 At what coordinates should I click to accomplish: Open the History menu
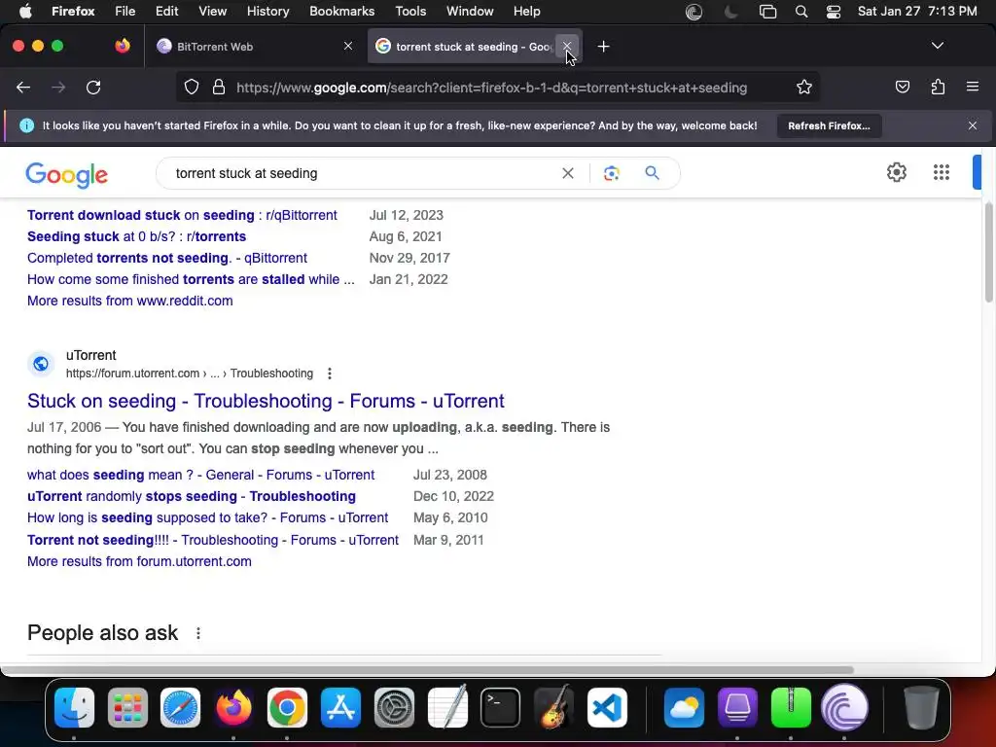267,11
